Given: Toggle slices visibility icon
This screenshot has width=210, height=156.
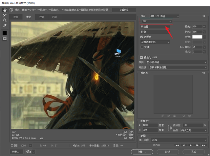Looking at the screenshot, I should tap(5, 39).
